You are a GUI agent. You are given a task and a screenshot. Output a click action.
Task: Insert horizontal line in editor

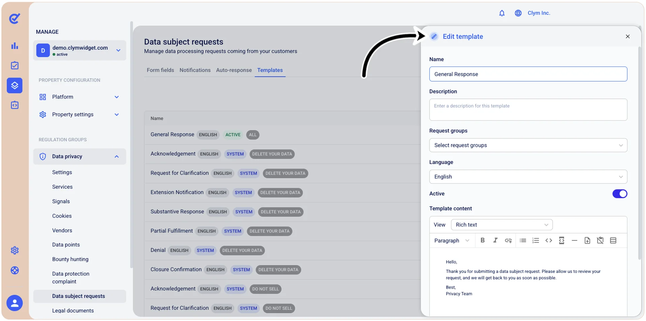(x=574, y=240)
